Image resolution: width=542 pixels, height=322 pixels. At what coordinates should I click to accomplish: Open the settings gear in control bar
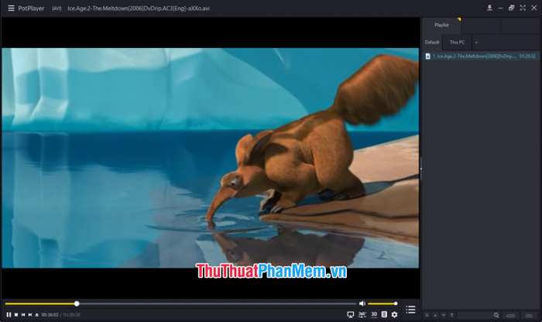(394, 314)
